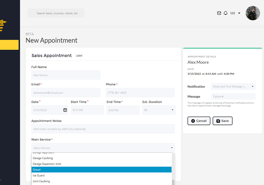Save the new appointment

click(222, 121)
